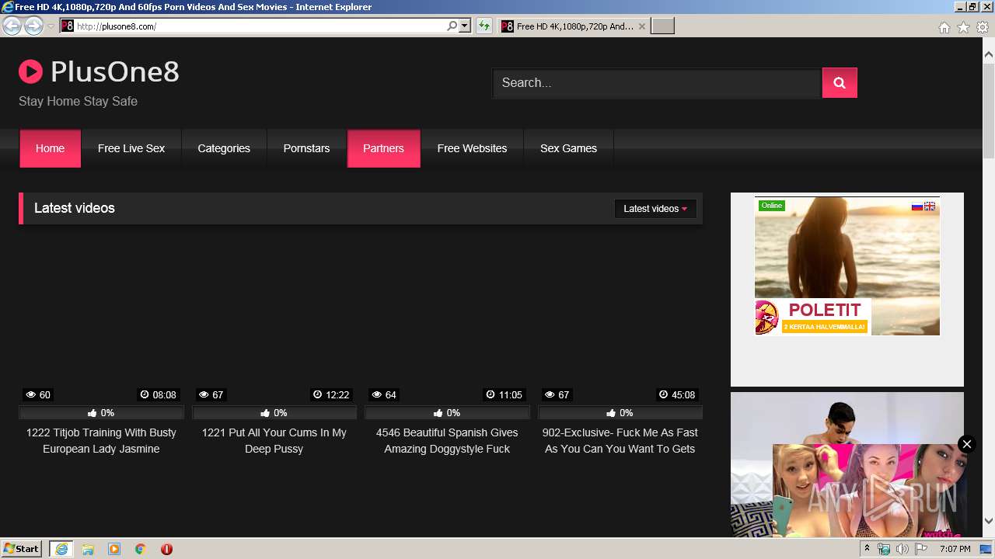Click the volume speaker tray icon
The image size is (995, 559).
[x=902, y=549]
